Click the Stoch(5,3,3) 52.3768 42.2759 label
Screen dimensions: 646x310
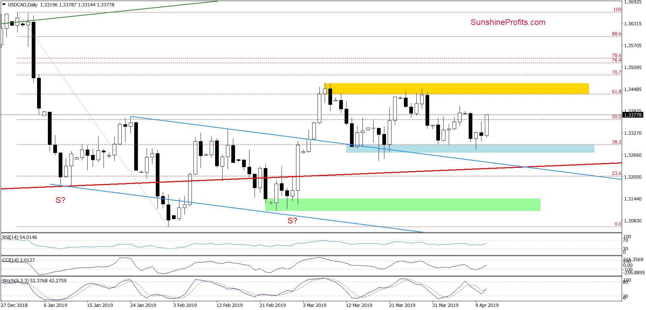(x=34, y=281)
